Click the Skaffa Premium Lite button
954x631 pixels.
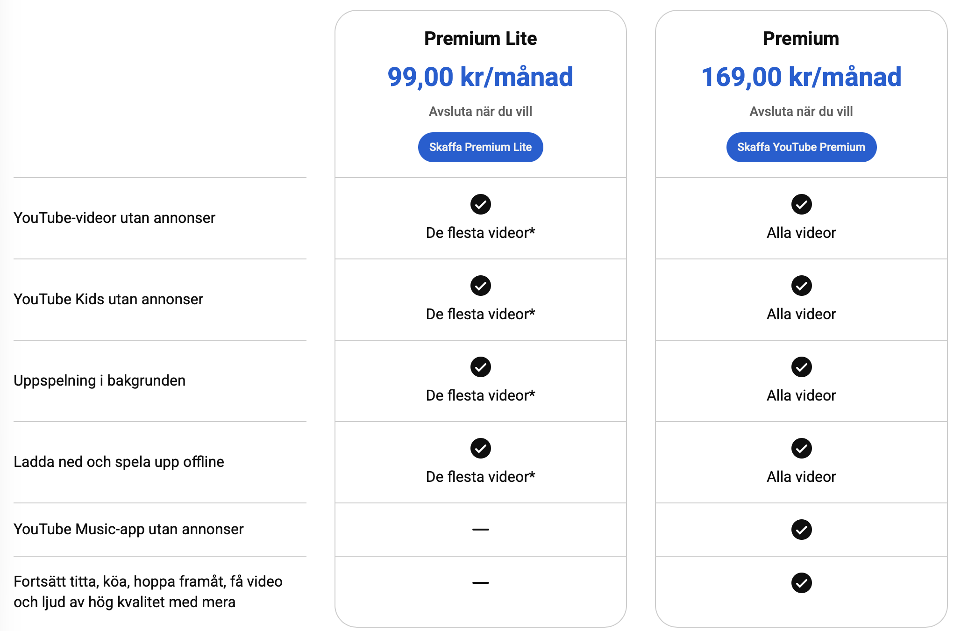click(480, 147)
